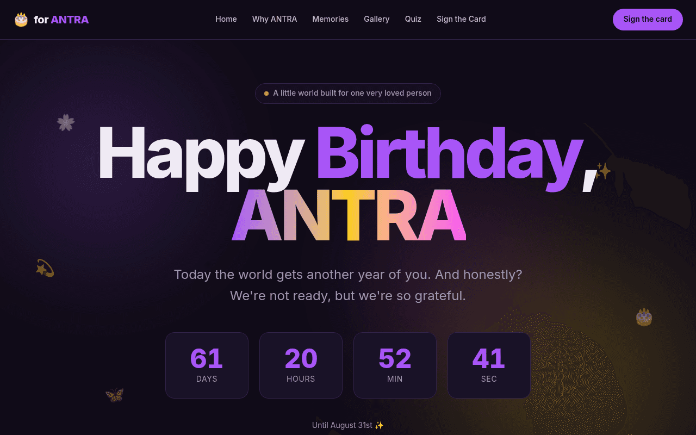Click the 'for ANTRA' brand link

pyautogui.click(x=52, y=20)
